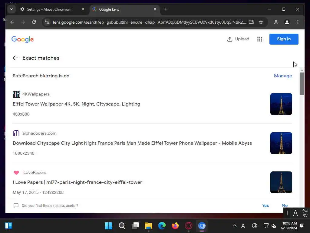Open Chromium three-dot menu
Image resolution: width=310 pixels, height=233 pixels.
pos(298,22)
